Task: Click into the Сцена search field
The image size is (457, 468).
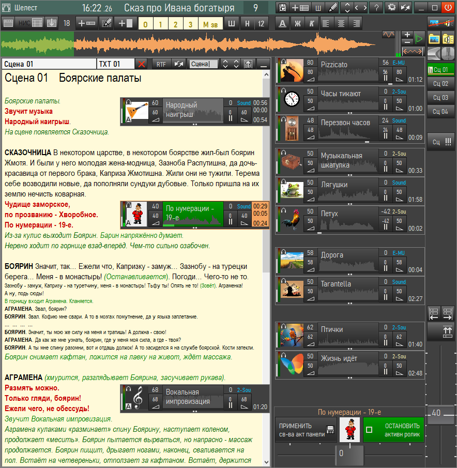Action: [x=204, y=64]
